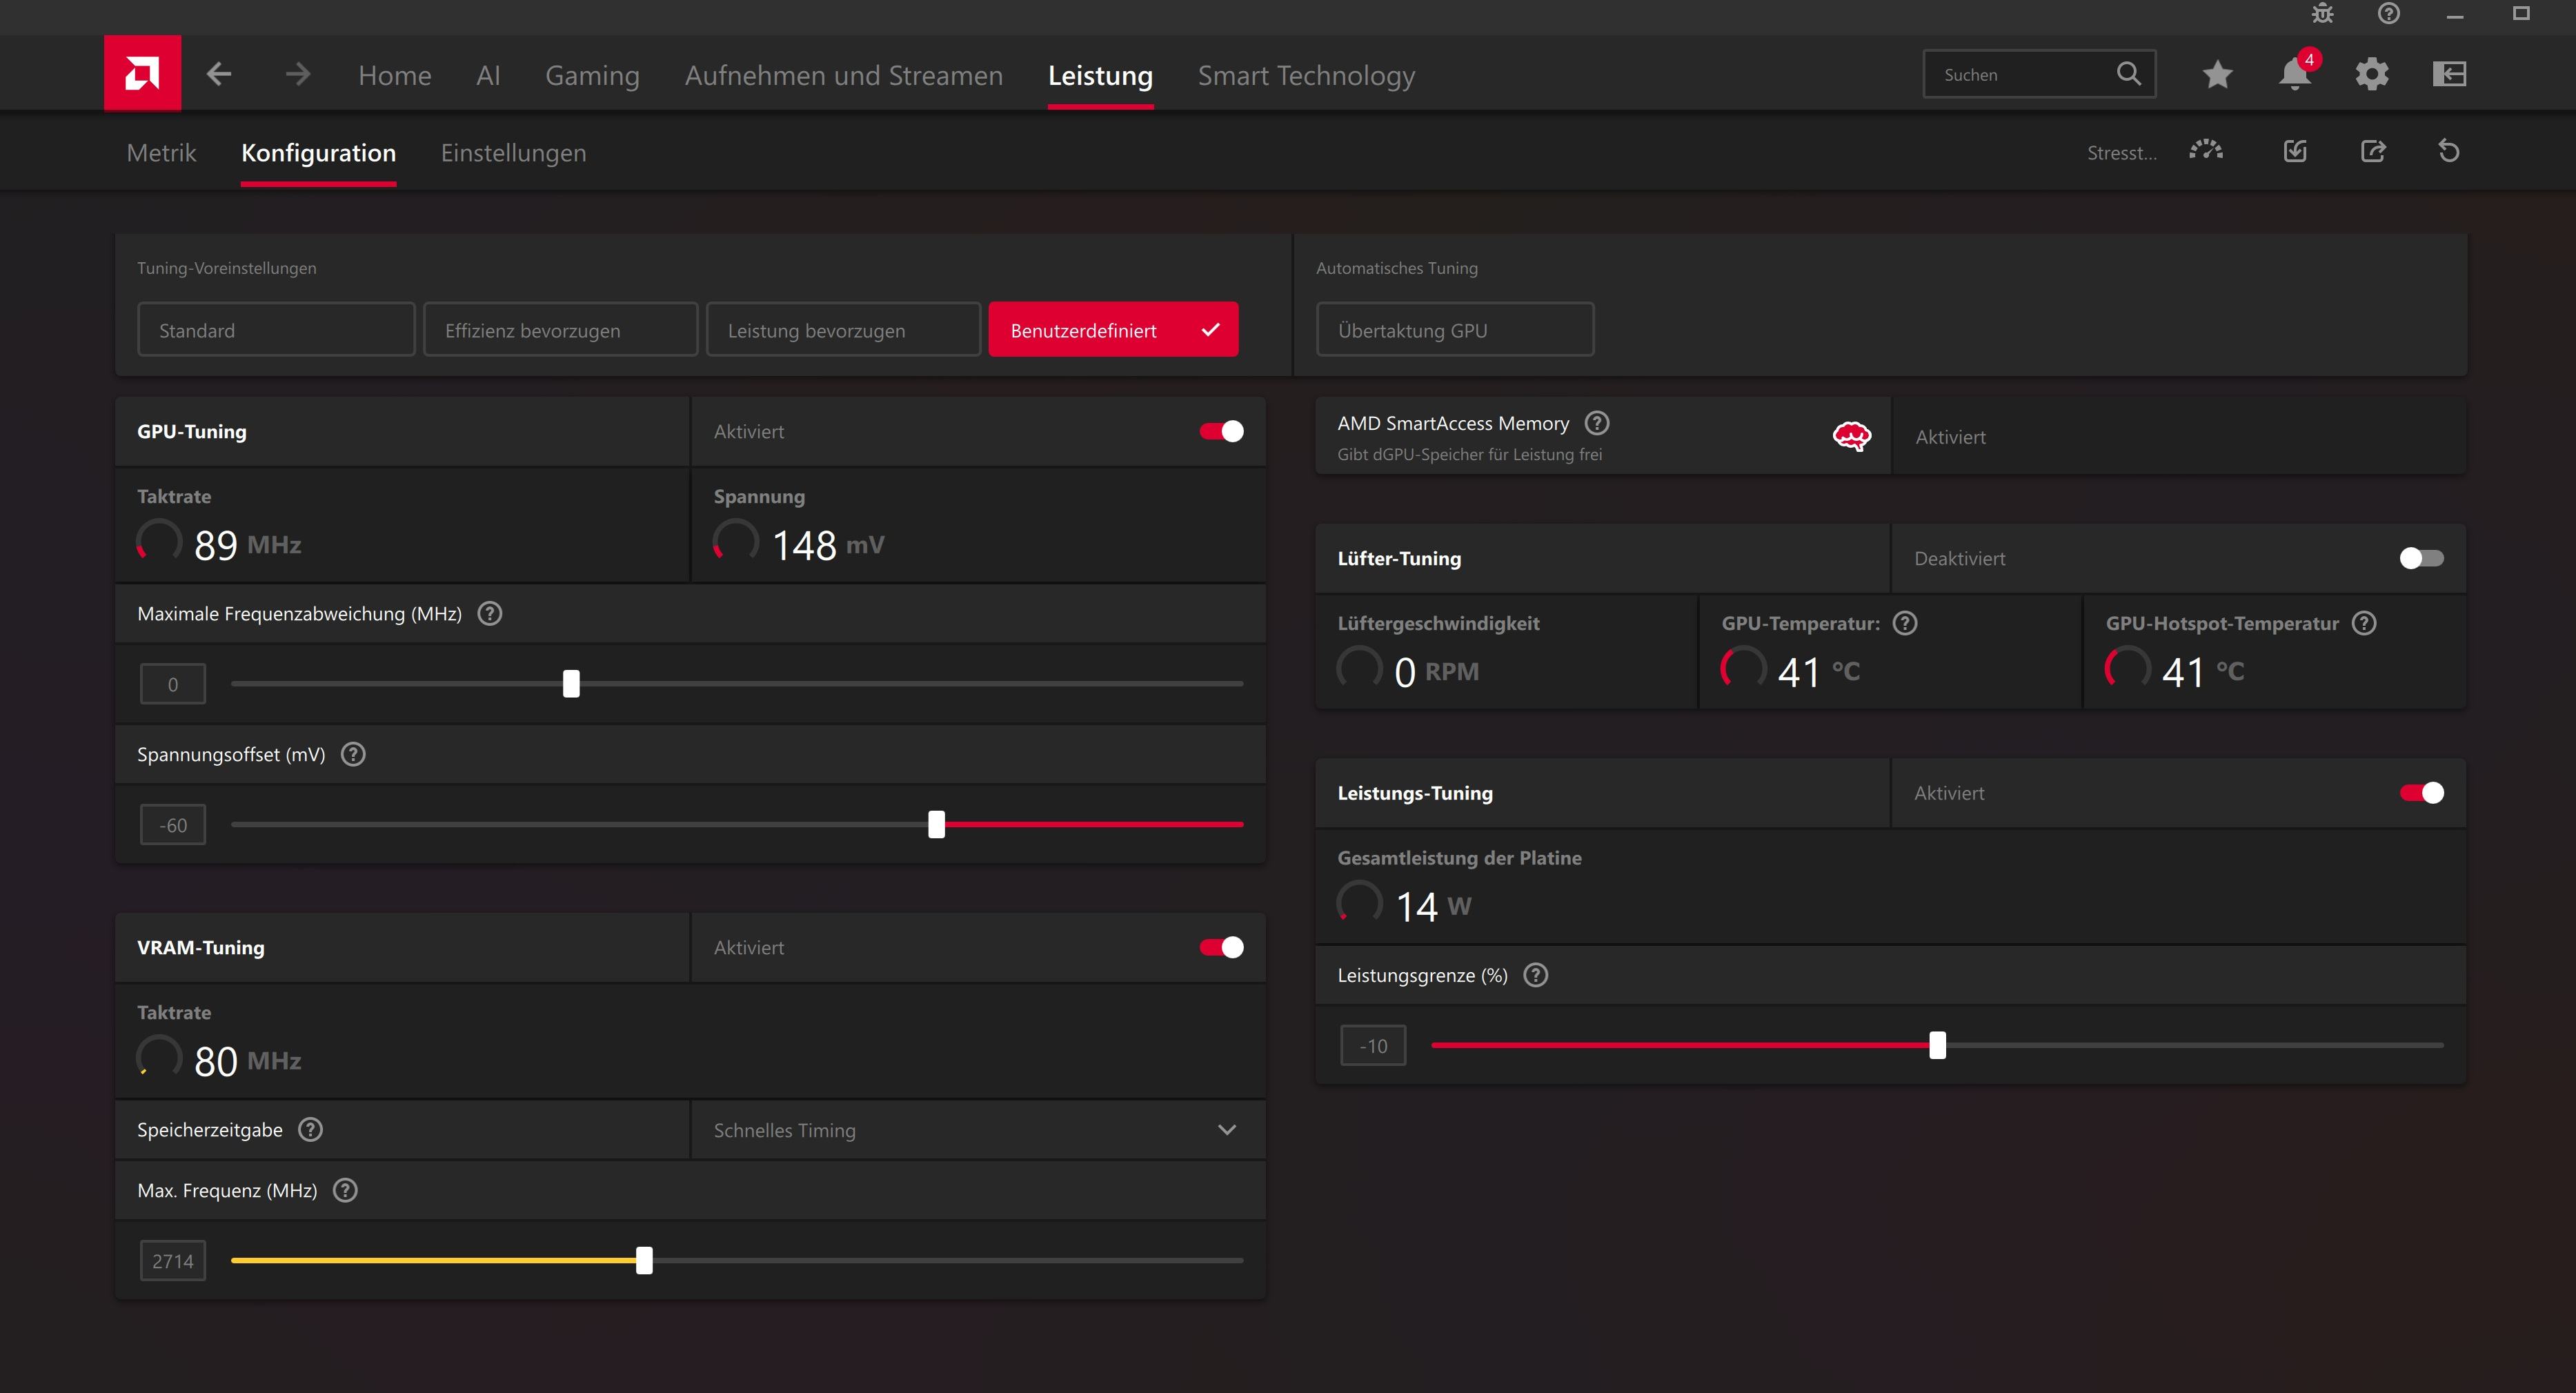
Task: Open favorites star icon
Action: pos(2217,74)
